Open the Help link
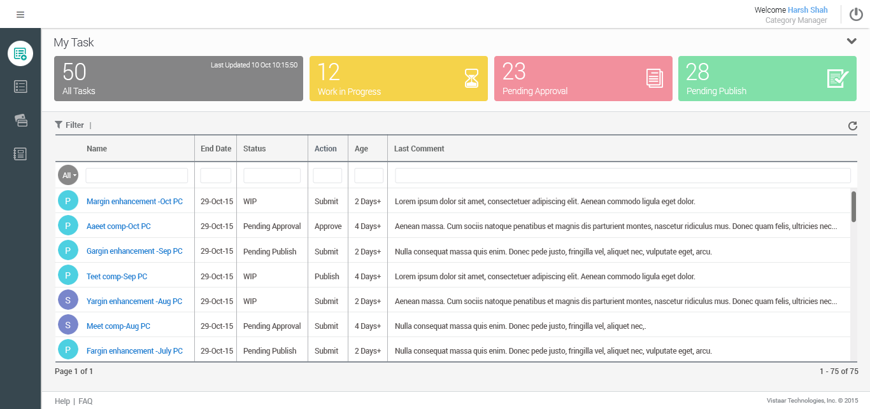Viewport: 870px width, 409px height. [62, 401]
